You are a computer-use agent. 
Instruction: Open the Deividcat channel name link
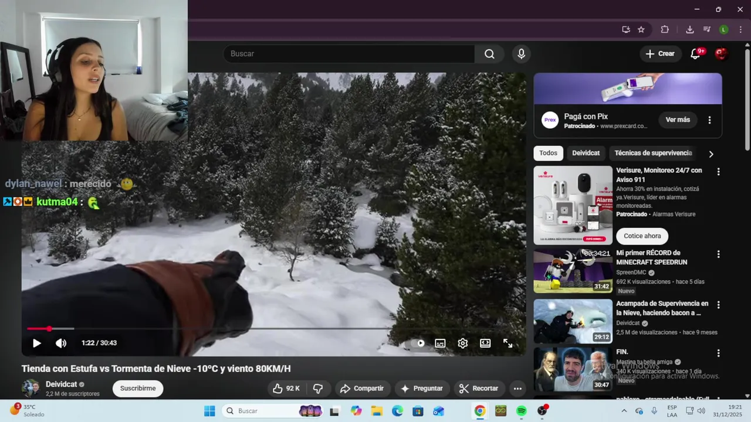62,384
